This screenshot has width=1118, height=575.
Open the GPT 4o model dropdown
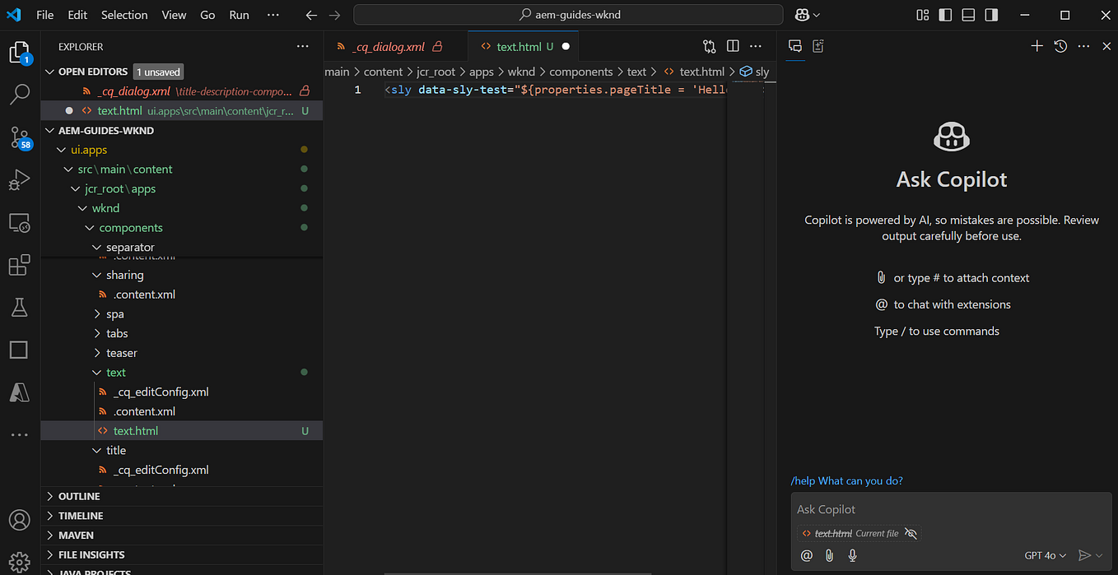pos(1044,555)
